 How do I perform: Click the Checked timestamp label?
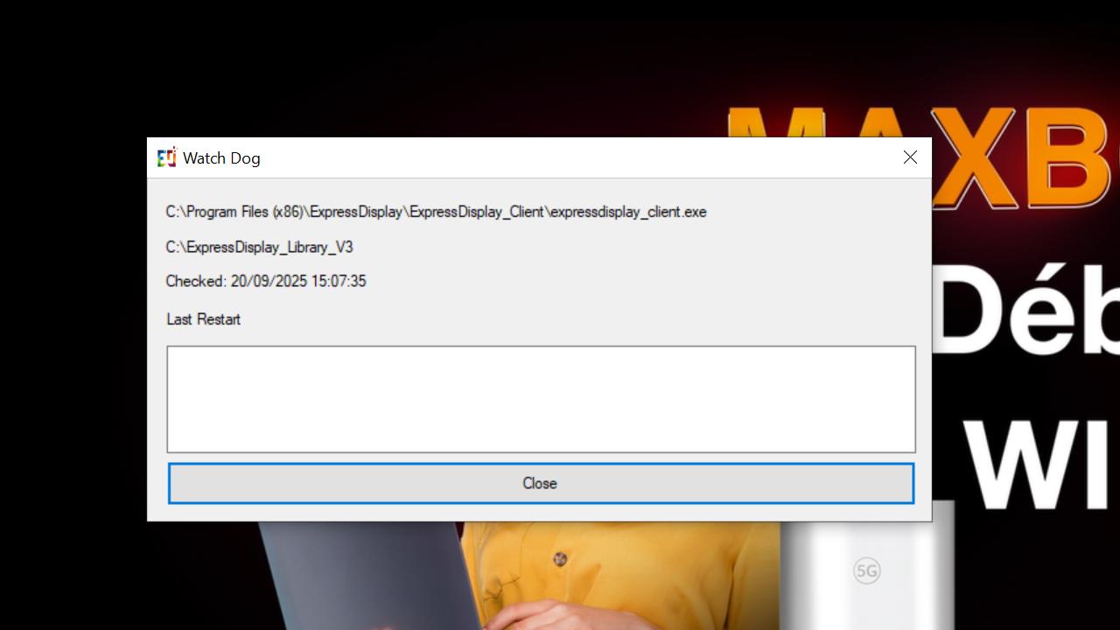point(266,282)
